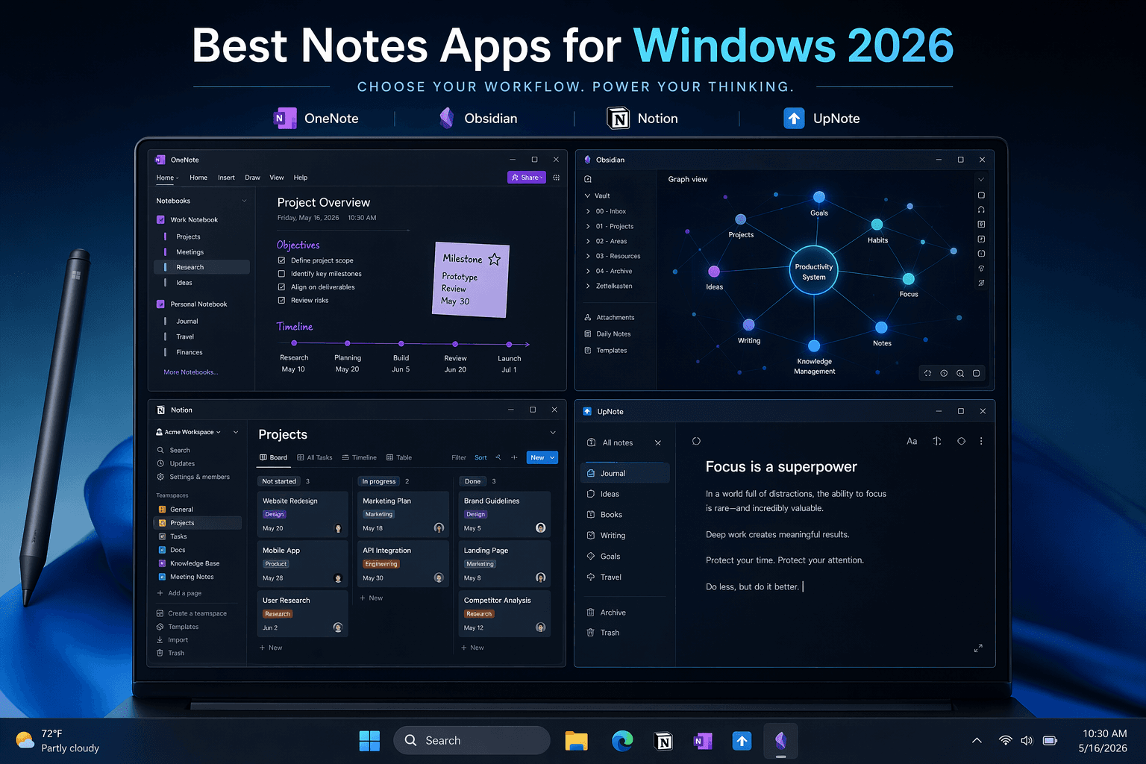This screenshot has width=1146, height=764.
Task: Click Obsidian graph clock icon
Action: (x=944, y=373)
